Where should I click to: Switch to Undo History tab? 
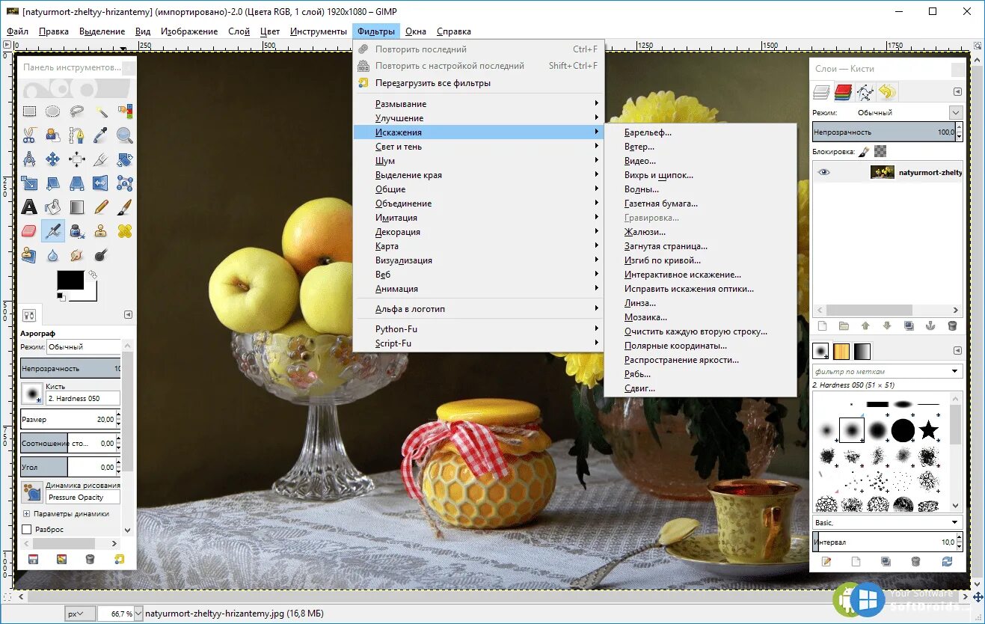click(x=886, y=92)
